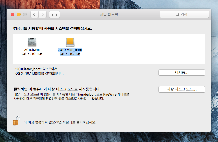
Task: Click the OS X, 10.11.6을(를) 선택했습니다 line
Action: coord(39,73)
